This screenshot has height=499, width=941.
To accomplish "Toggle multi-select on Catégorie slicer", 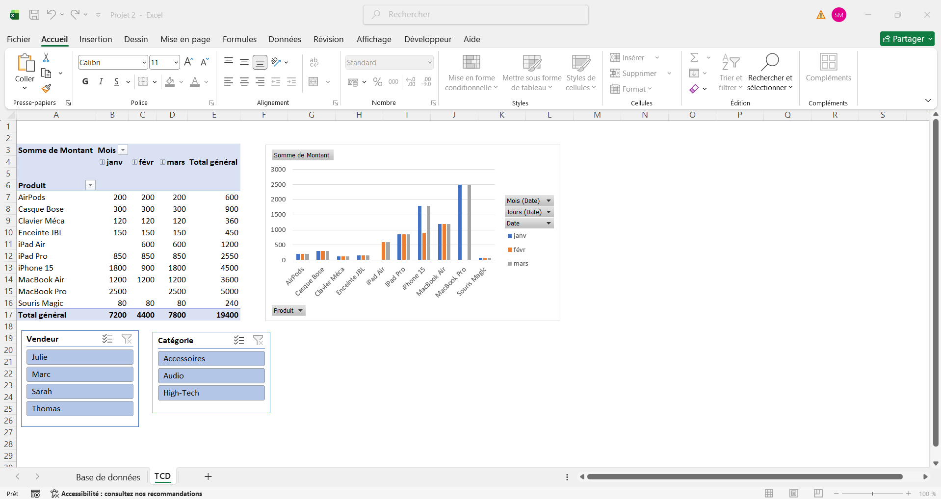I will pos(239,340).
